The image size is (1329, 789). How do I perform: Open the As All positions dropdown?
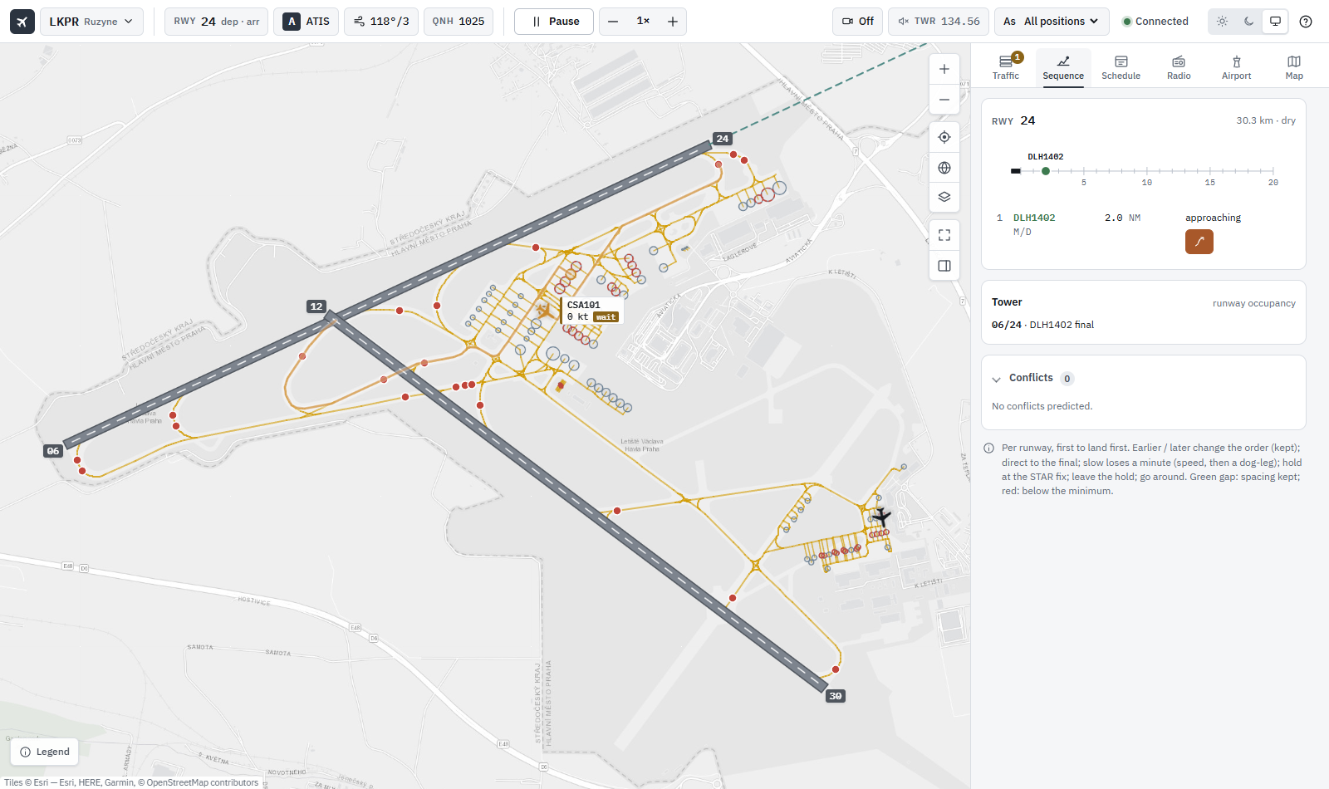(1051, 22)
